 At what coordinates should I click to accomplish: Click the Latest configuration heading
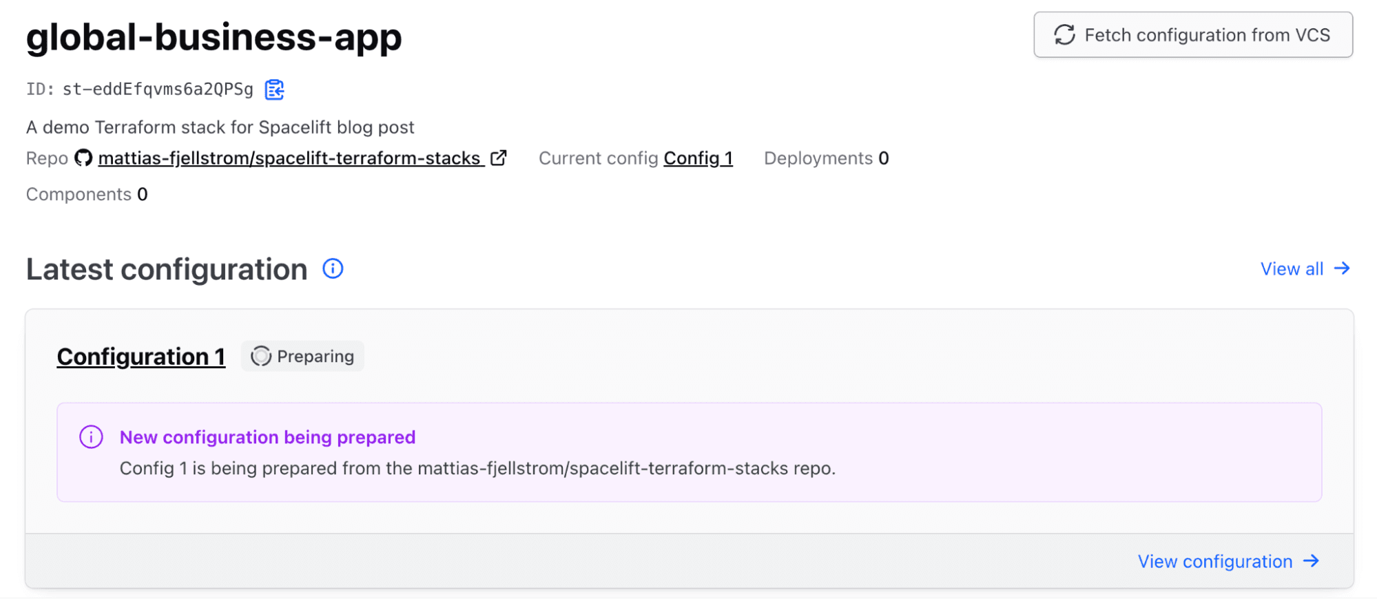click(167, 269)
